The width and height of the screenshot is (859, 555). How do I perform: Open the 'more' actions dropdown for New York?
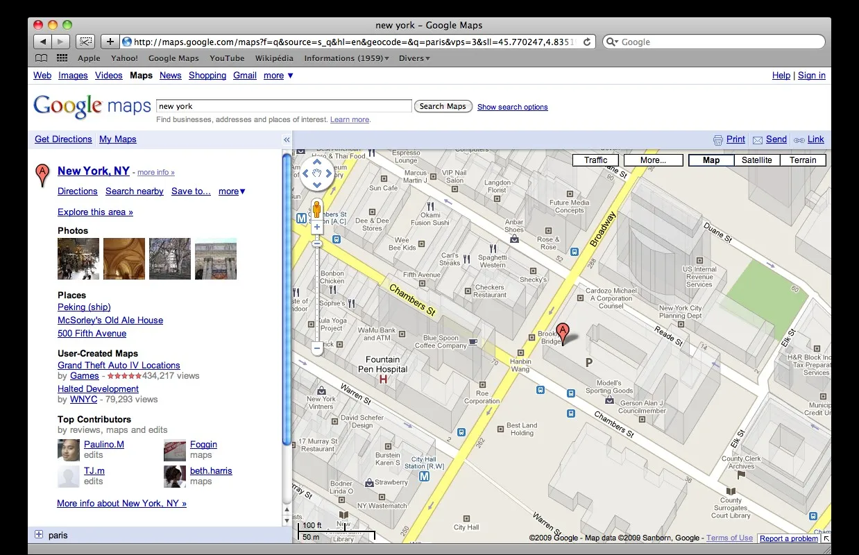click(x=232, y=191)
